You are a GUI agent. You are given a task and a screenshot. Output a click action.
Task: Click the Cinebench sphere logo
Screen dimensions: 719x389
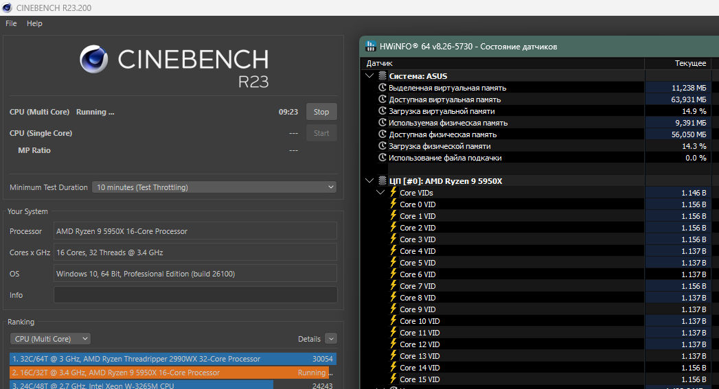point(93,59)
